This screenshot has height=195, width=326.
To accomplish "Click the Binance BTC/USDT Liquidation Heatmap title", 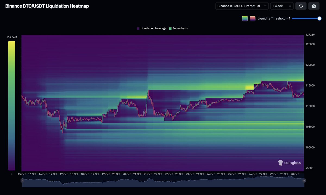I will (x=47, y=6).
